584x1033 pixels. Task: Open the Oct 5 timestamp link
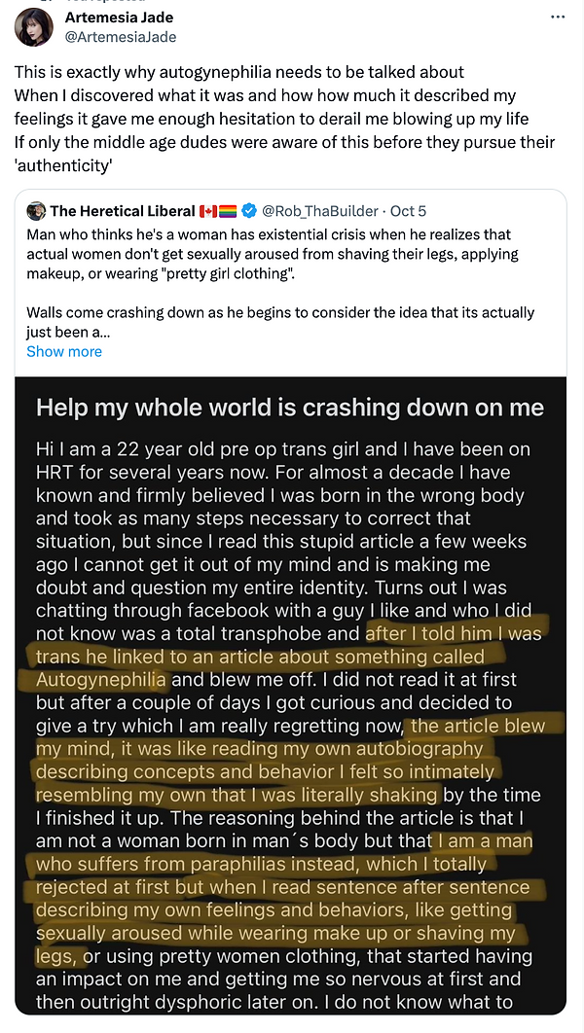click(x=409, y=211)
